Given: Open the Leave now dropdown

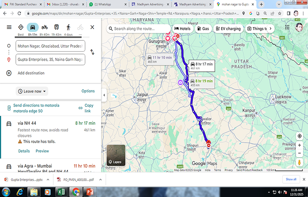Looking at the screenshot, I should (x=32, y=91).
